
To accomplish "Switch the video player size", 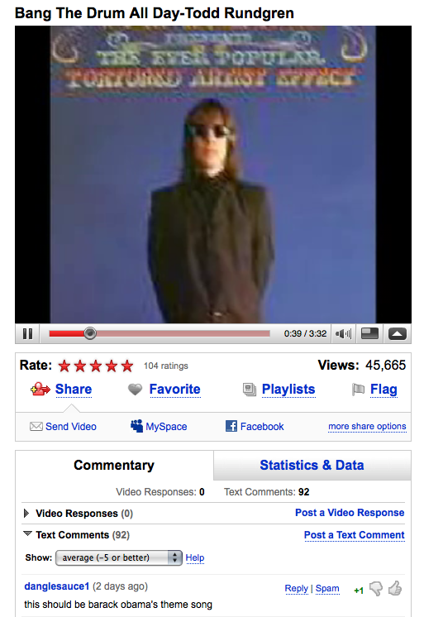I will click(x=369, y=333).
